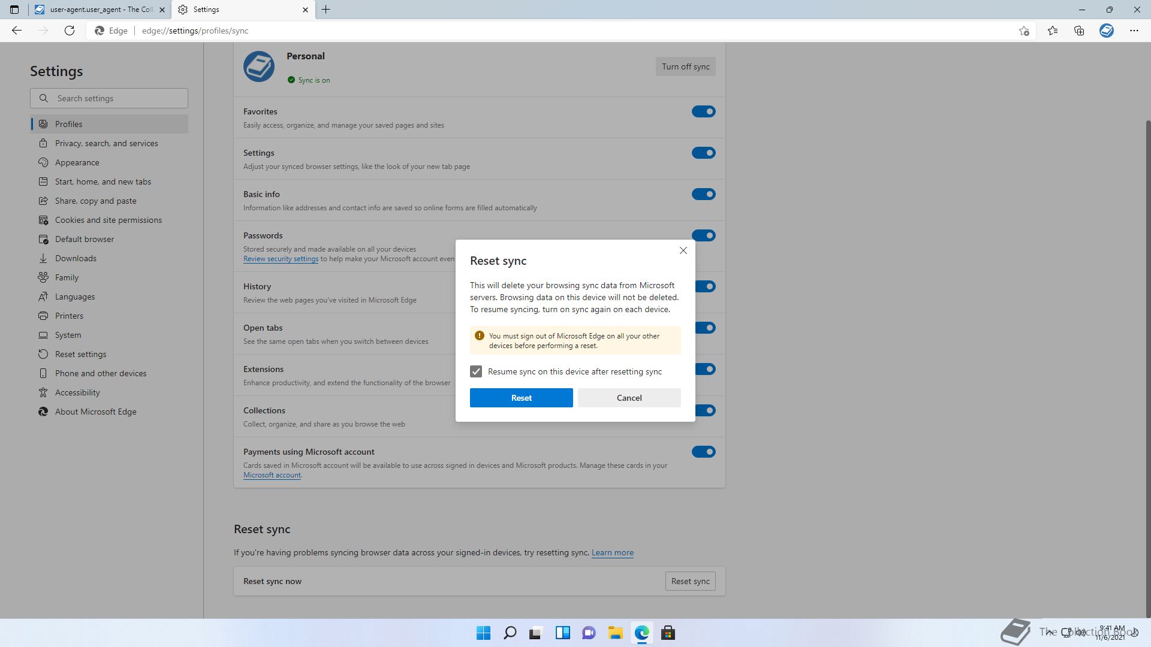
Task: Cancel the Reset sync dialog
Action: click(x=629, y=398)
